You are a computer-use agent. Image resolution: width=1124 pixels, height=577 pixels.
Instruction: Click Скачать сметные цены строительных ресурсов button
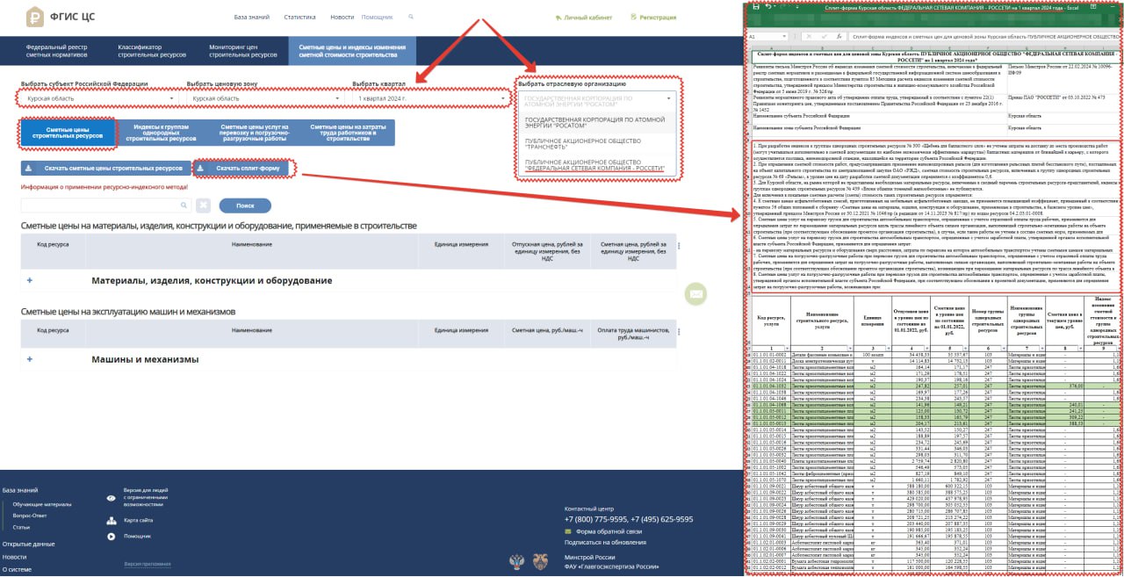104,168
